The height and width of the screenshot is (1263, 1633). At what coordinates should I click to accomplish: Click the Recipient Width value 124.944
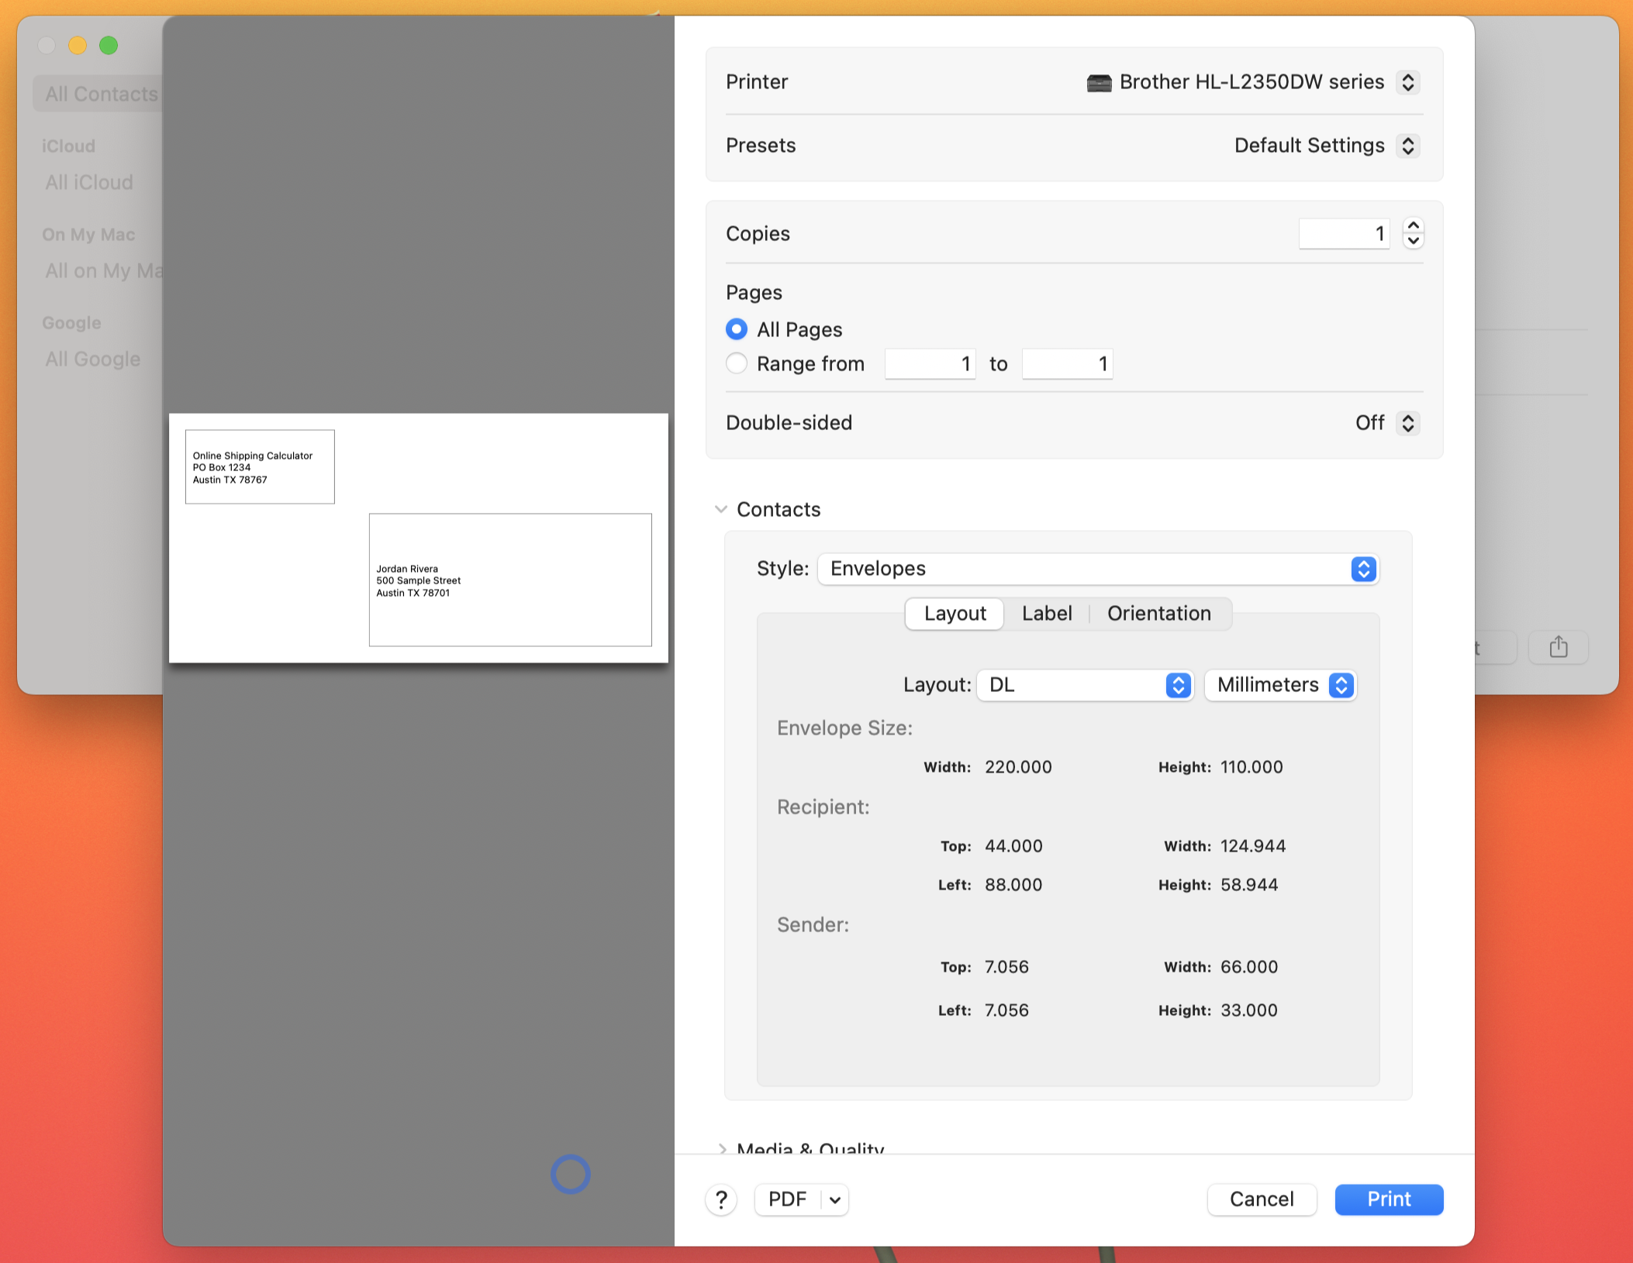click(1253, 846)
